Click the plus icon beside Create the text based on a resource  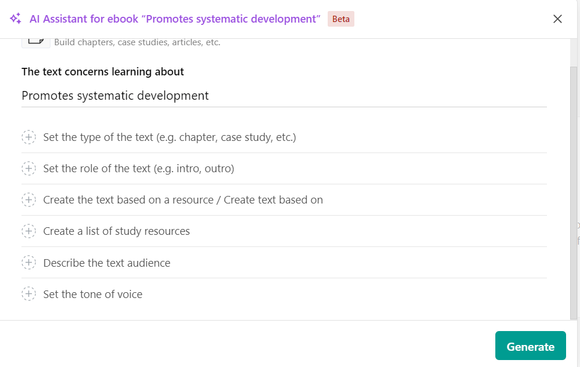pyautogui.click(x=28, y=200)
